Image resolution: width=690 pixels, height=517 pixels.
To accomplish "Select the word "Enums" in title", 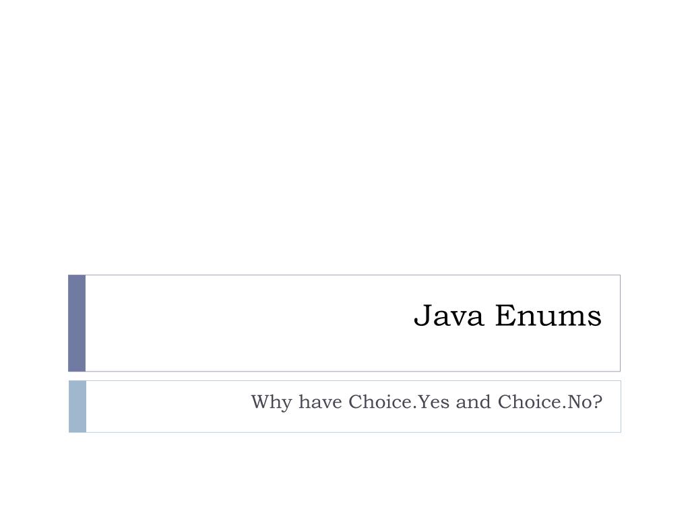I will [548, 316].
